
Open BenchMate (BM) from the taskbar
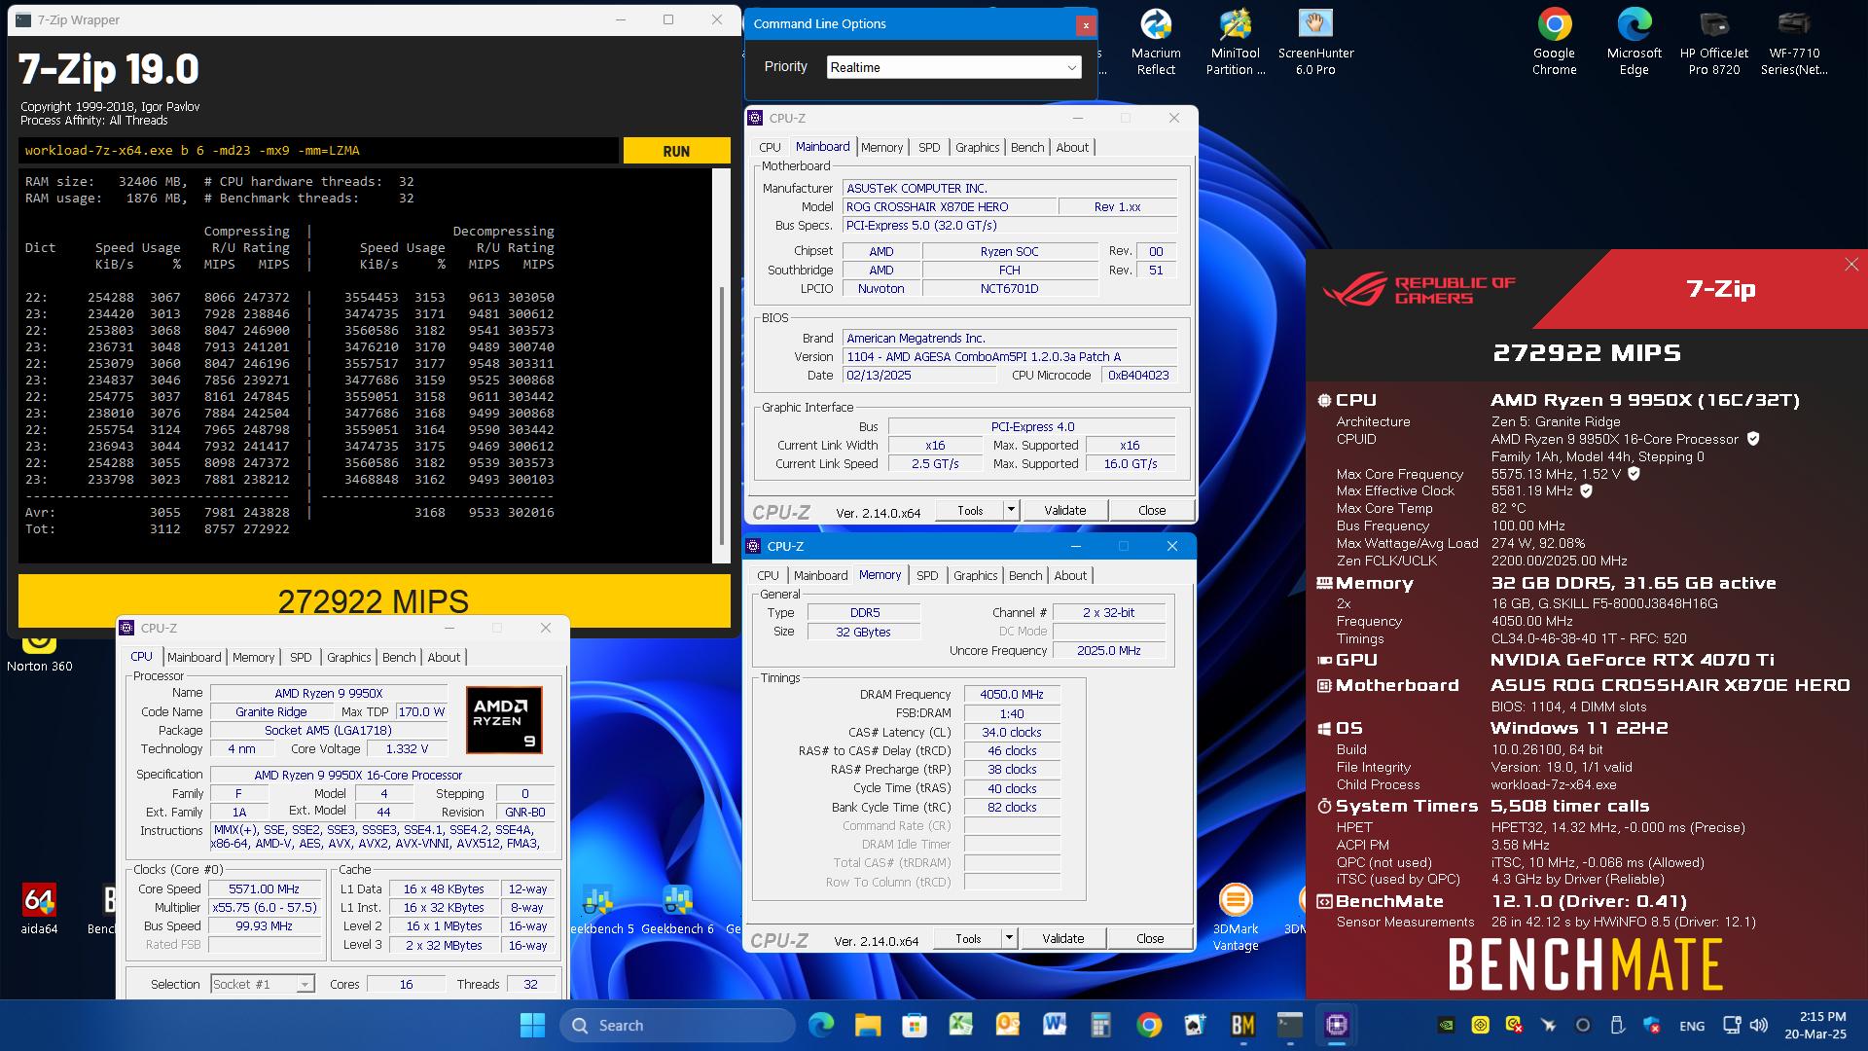(x=1242, y=1025)
